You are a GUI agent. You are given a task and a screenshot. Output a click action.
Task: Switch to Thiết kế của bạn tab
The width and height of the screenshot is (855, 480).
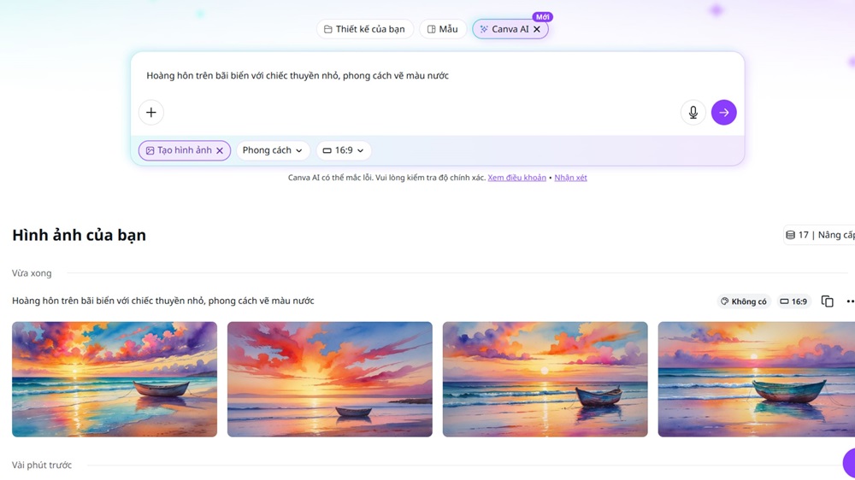tap(364, 29)
